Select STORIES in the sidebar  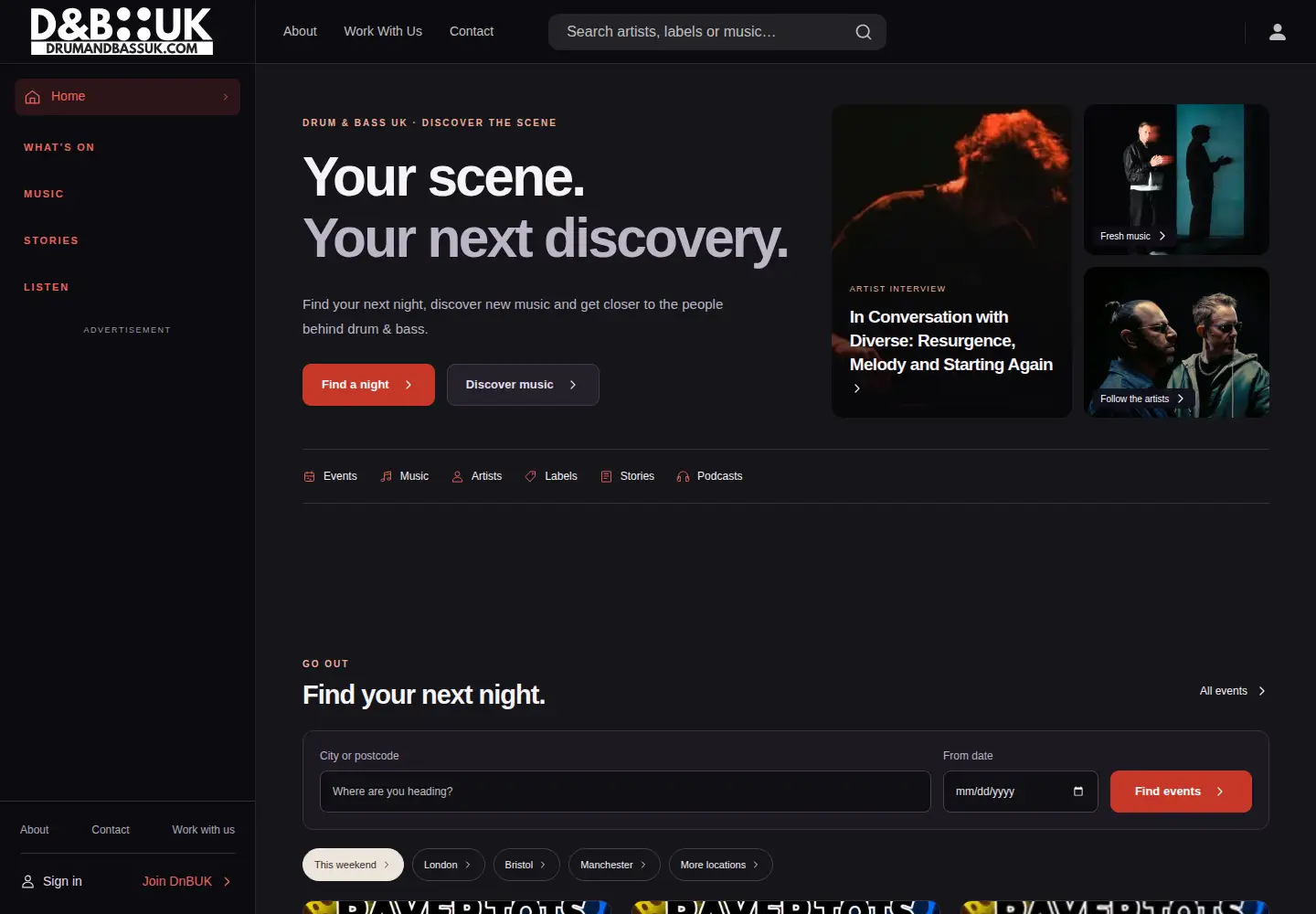pos(51,240)
